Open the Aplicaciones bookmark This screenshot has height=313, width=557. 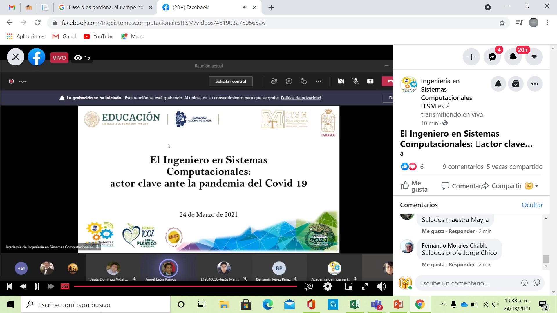tap(26, 37)
